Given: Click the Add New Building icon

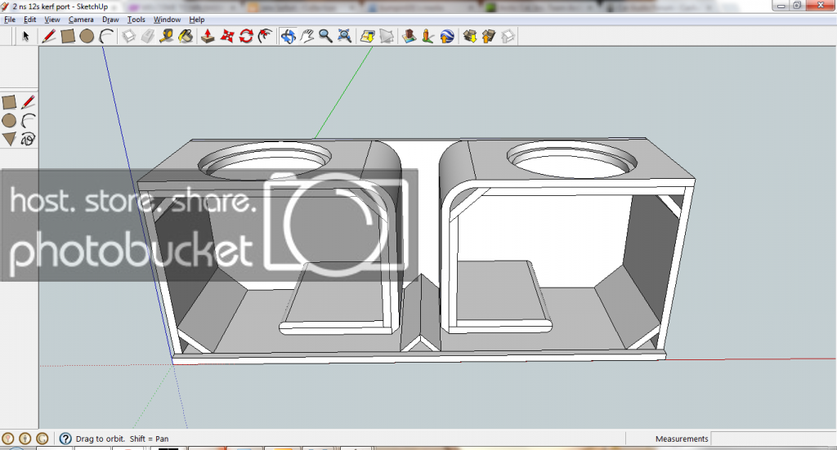Looking at the screenshot, I should pyautogui.click(x=409, y=36).
